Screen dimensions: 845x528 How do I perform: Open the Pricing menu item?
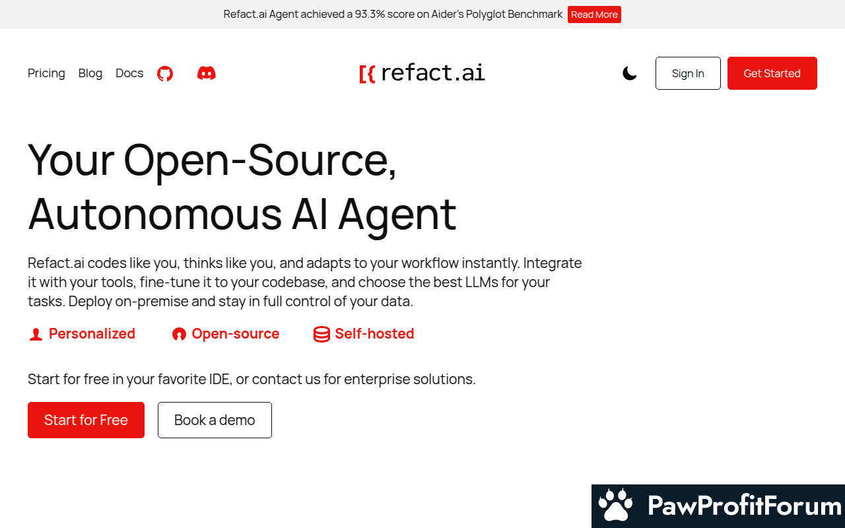coord(46,73)
